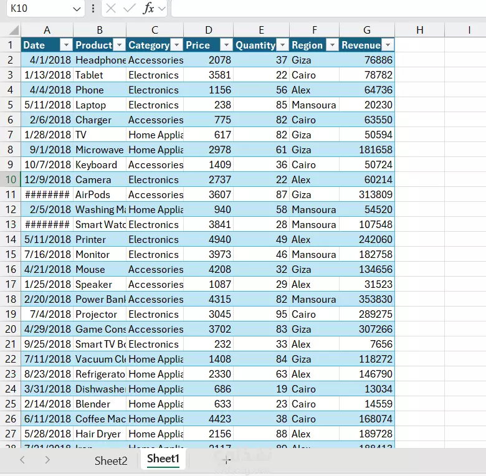This screenshot has height=476, width=486.
Task: Click the Washing Machine product cell
Action: [x=100, y=209]
